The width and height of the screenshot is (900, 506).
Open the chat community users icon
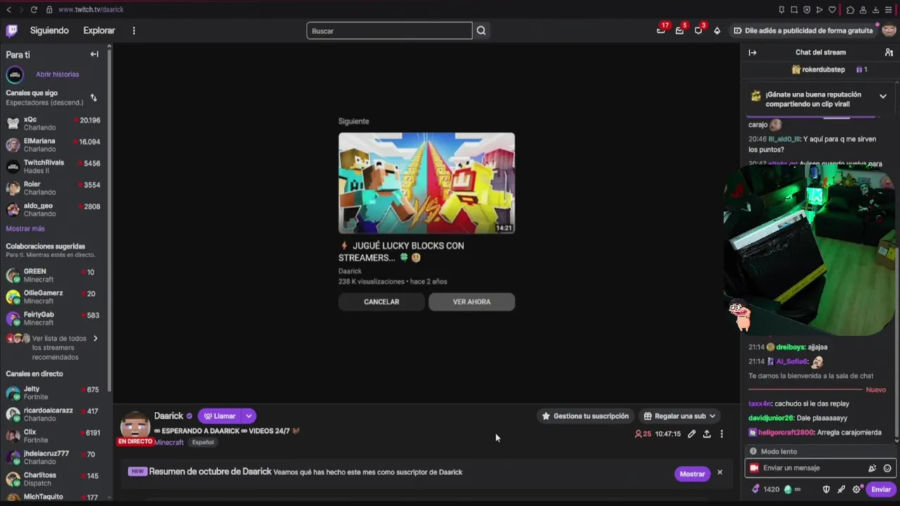point(889,53)
